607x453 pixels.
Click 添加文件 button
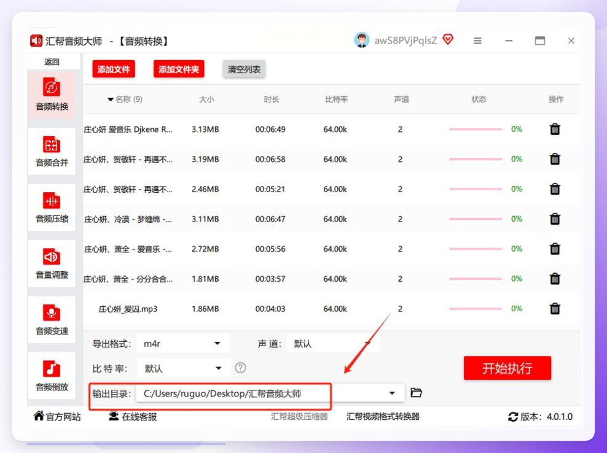click(x=114, y=69)
